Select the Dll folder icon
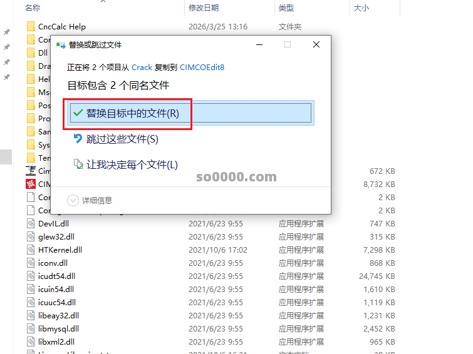 pyautogui.click(x=31, y=53)
